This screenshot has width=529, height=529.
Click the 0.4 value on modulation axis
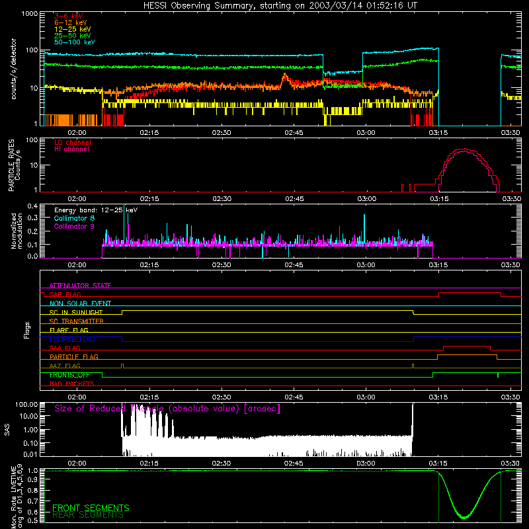click(x=32, y=206)
